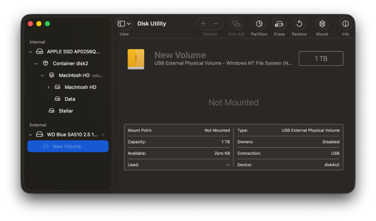Click the Restore toolbar icon

tap(299, 24)
